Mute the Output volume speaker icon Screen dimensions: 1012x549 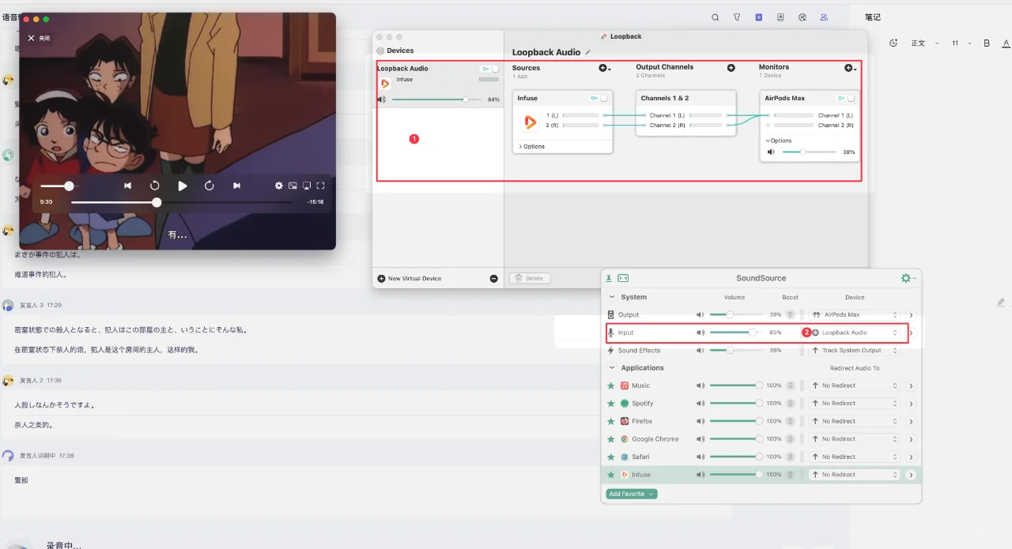[700, 314]
